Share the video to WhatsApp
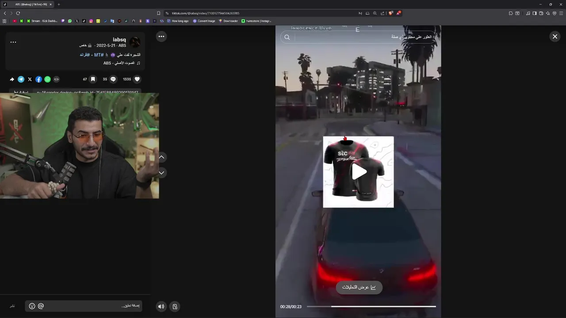 (x=47, y=79)
